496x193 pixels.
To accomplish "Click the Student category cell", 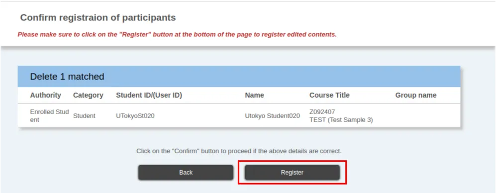I will pos(84,116).
